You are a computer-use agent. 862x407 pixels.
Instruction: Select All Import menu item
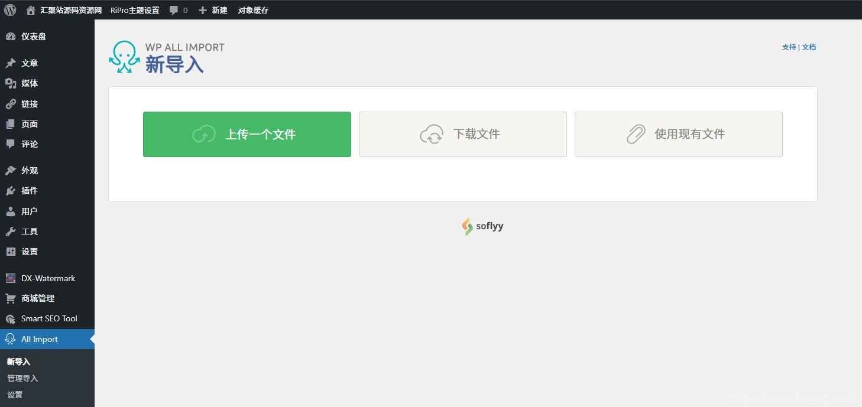(47, 339)
